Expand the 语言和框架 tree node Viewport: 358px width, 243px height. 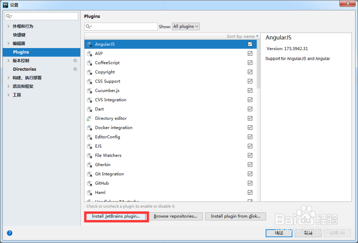[x=9, y=86]
